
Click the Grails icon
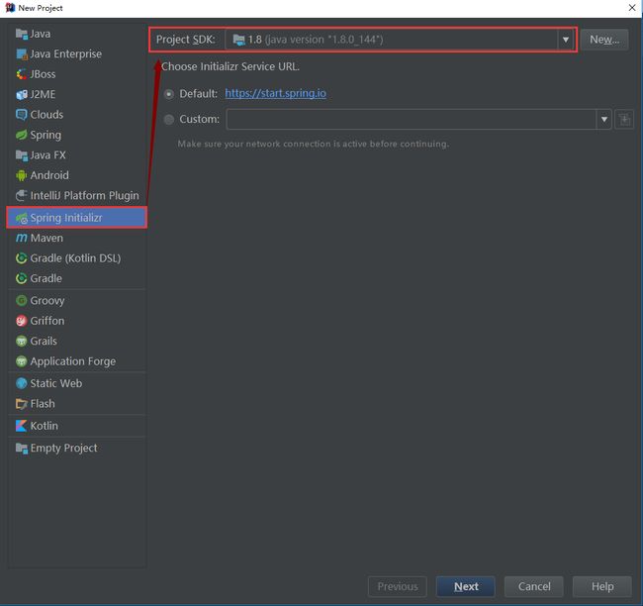pos(22,342)
